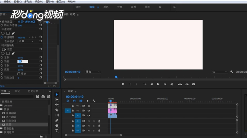Select the Selection tool arrow

(x=57, y=94)
